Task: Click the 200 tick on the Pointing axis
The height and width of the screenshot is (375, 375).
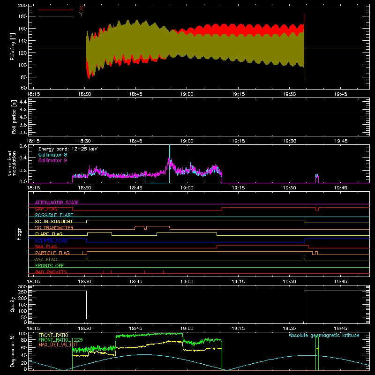Action: point(22,6)
